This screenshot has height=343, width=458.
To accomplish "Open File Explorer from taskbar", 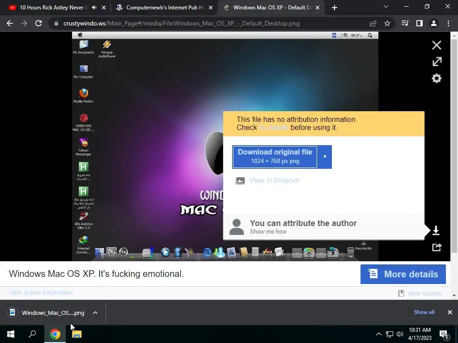I will [77, 334].
